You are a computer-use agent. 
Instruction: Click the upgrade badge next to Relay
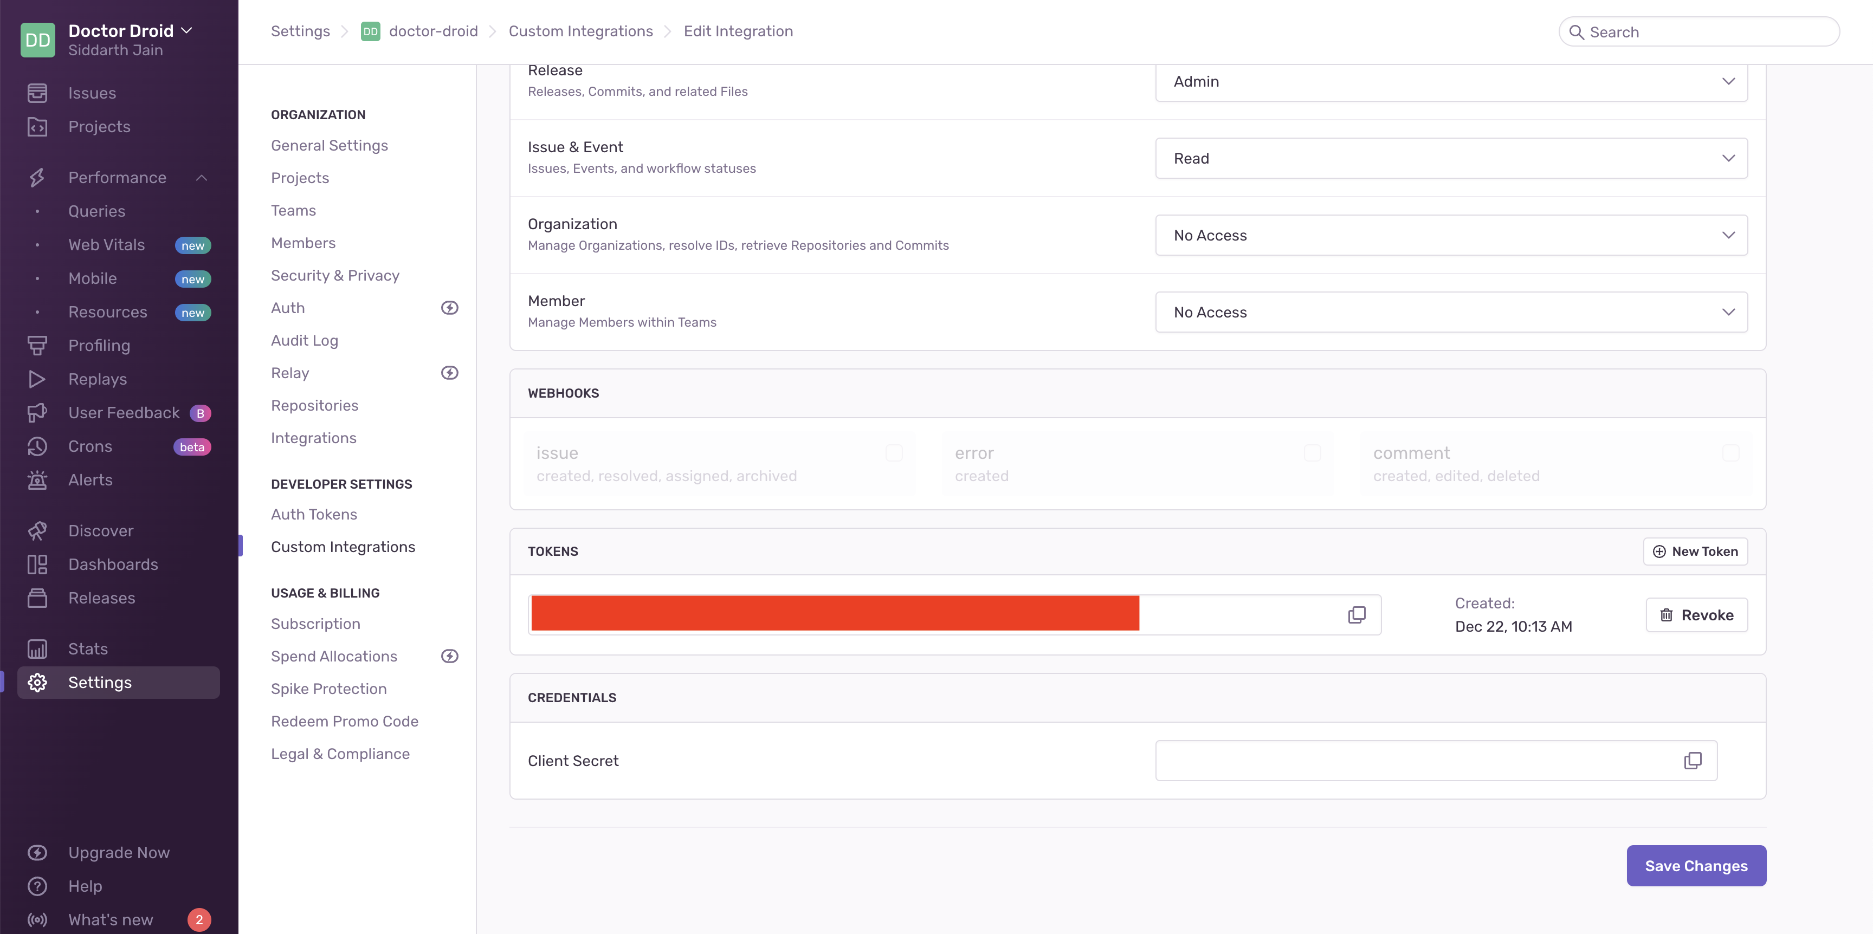(450, 373)
